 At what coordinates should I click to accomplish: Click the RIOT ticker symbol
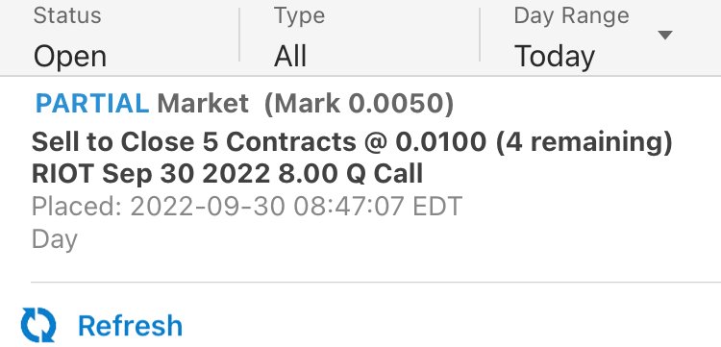point(63,174)
